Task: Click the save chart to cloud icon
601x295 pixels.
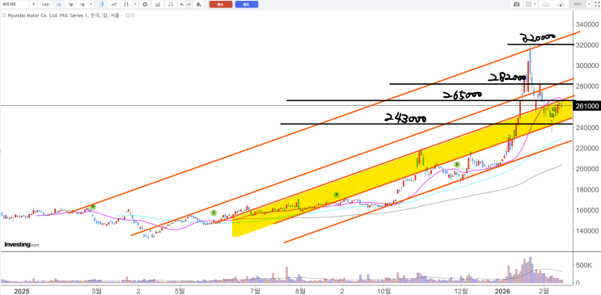Action: pos(546,5)
